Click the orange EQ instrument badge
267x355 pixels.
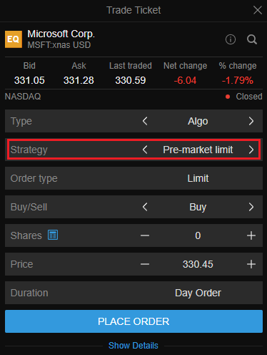click(x=14, y=39)
